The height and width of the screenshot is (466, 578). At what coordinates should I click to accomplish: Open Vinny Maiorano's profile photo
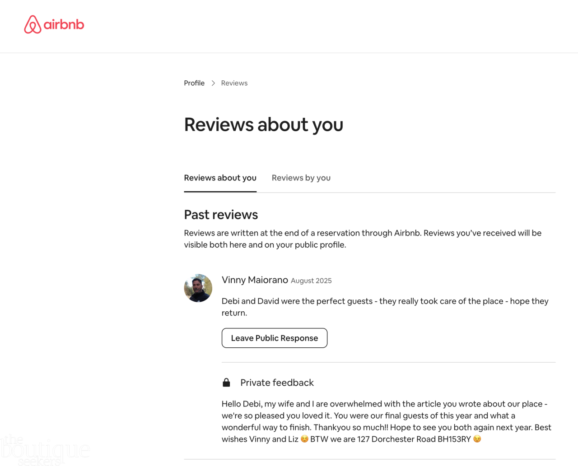click(198, 288)
